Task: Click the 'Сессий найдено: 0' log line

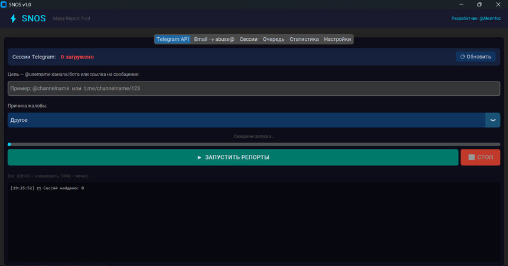Action: (x=64, y=188)
